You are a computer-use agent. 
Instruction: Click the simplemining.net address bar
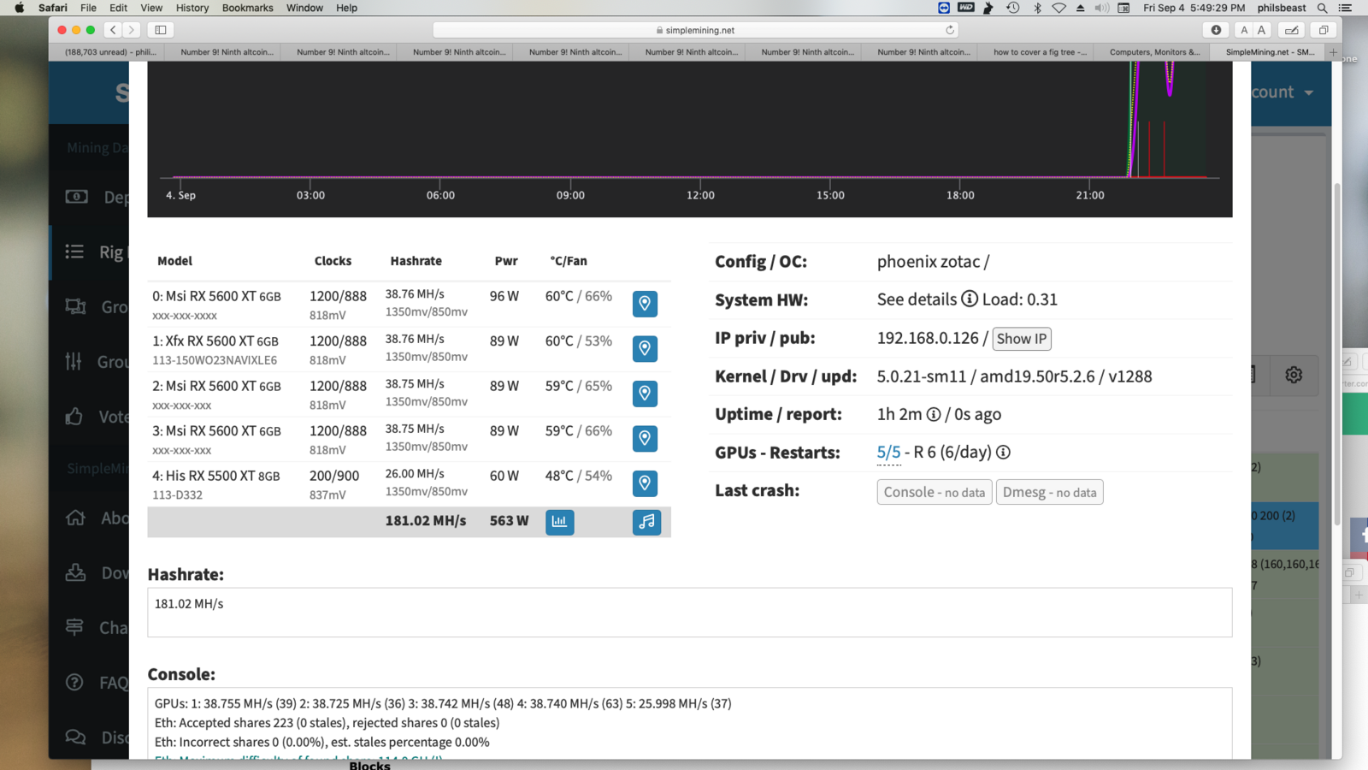click(695, 30)
